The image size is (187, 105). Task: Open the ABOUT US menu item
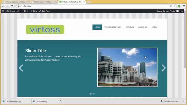click(143, 27)
